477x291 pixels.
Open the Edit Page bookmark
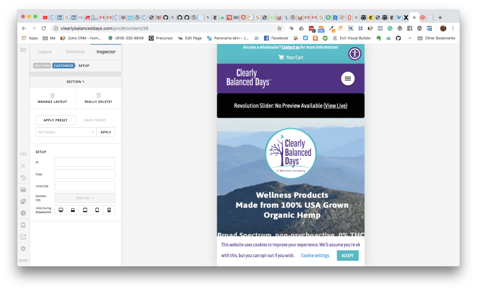click(190, 38)
